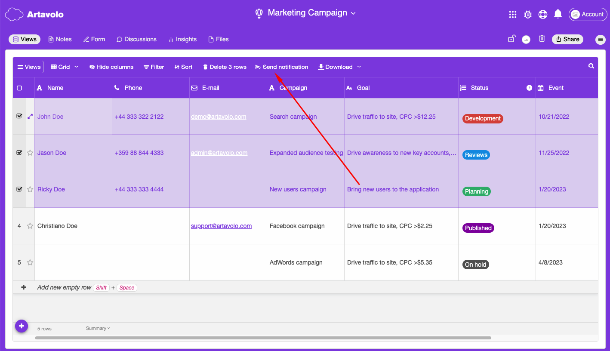Click the Share button

(x=567, y=39)
